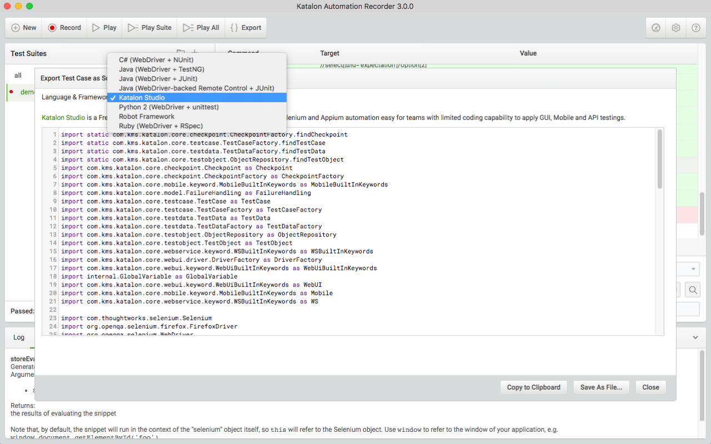Click line 21 WSBuiltInKeywords as WS
Viewport: 711px width, 444px height.
click(x=190, y=302)
